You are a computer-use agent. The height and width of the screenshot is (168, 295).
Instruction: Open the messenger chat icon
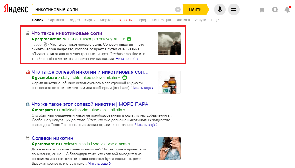(x=275, y=9)
